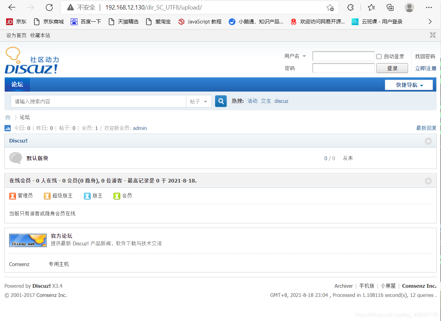Click hot search term discuz
The height and width of the screenshot is (321, 441).
click(281, 101)
